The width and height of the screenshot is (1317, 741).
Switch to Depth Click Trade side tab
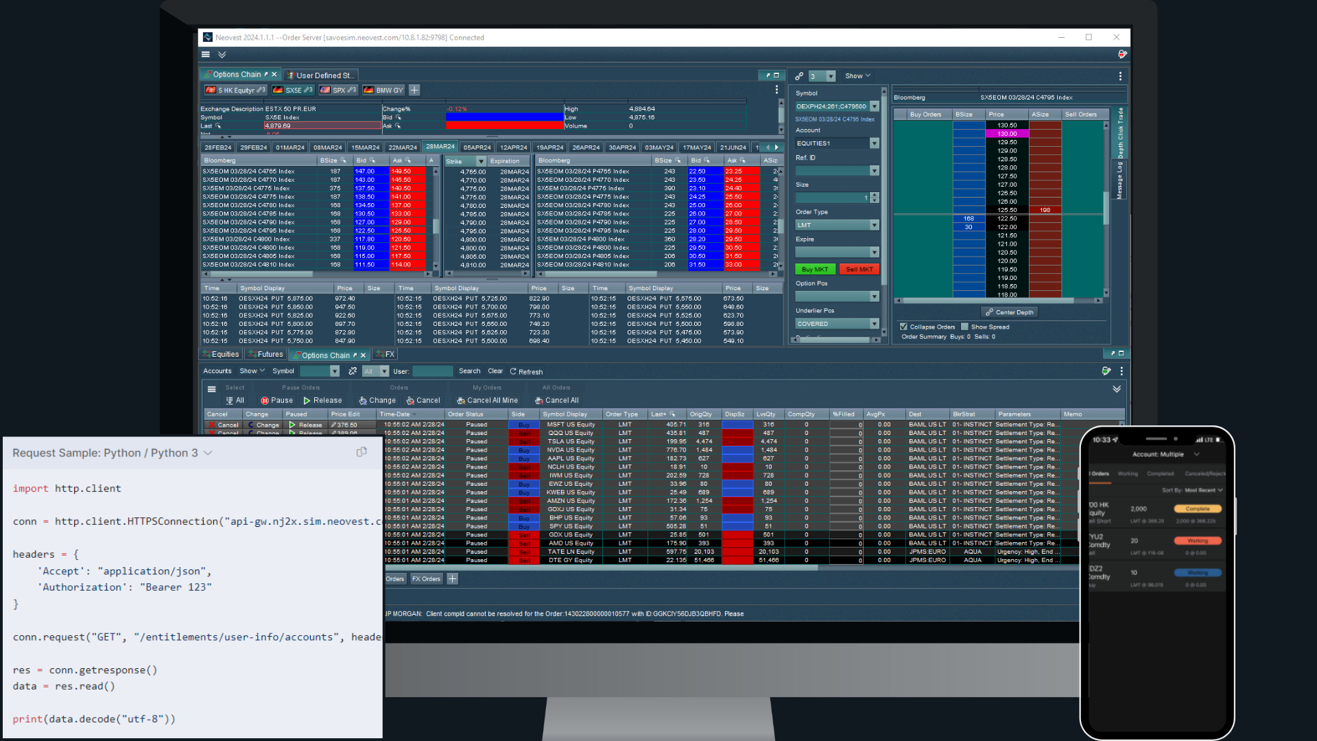pos(1120,132)
